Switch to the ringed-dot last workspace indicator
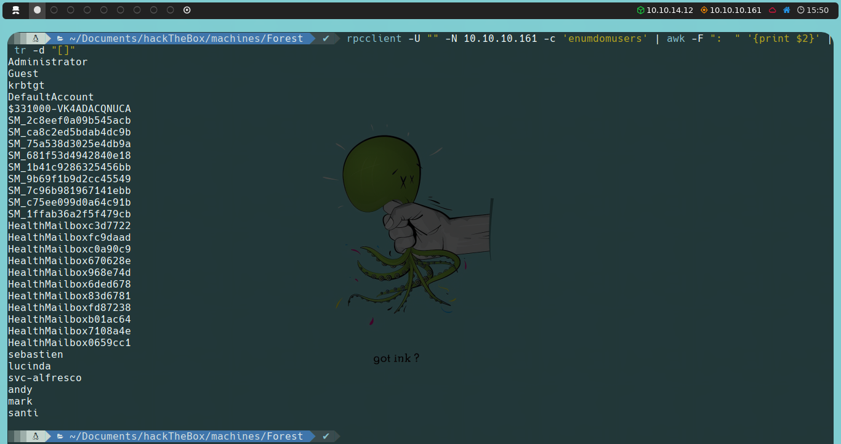Image resolution: width=841 pixels, height=444 pixels. click(187, 10)
